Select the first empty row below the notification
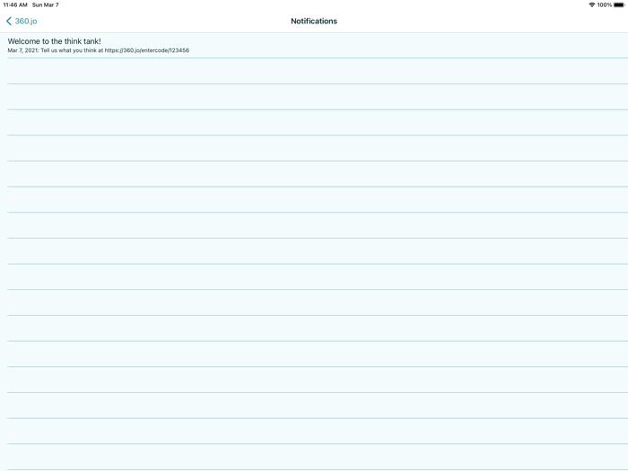The height and width of the screenshot is (471, 628). coord(314,71)
